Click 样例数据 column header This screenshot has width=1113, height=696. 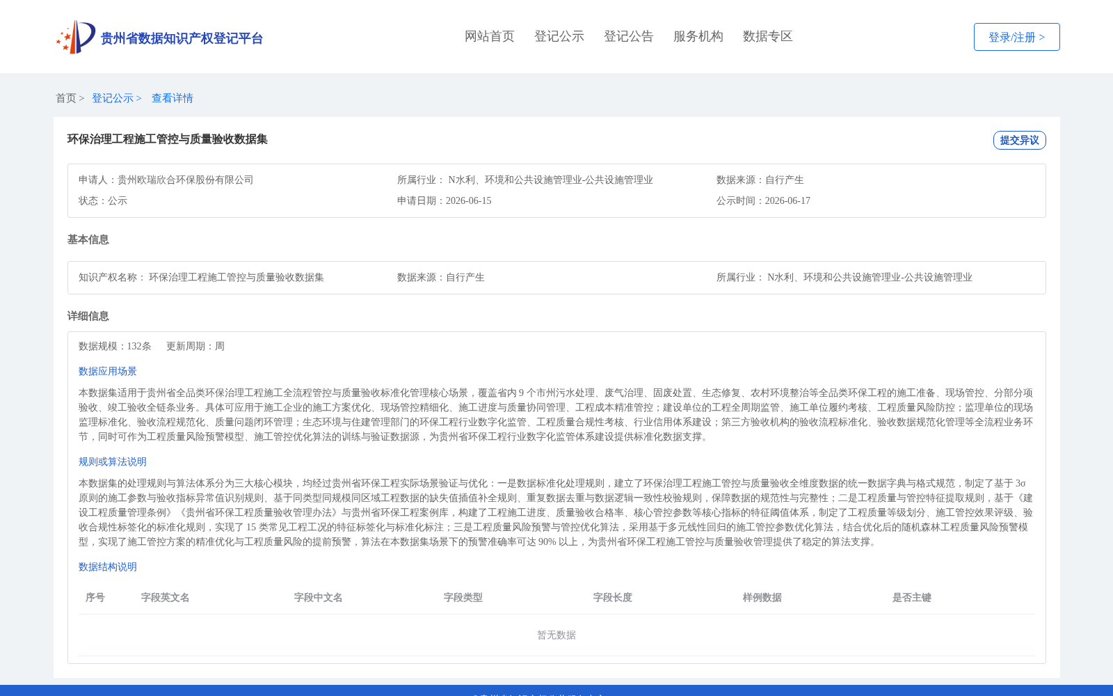762,597
